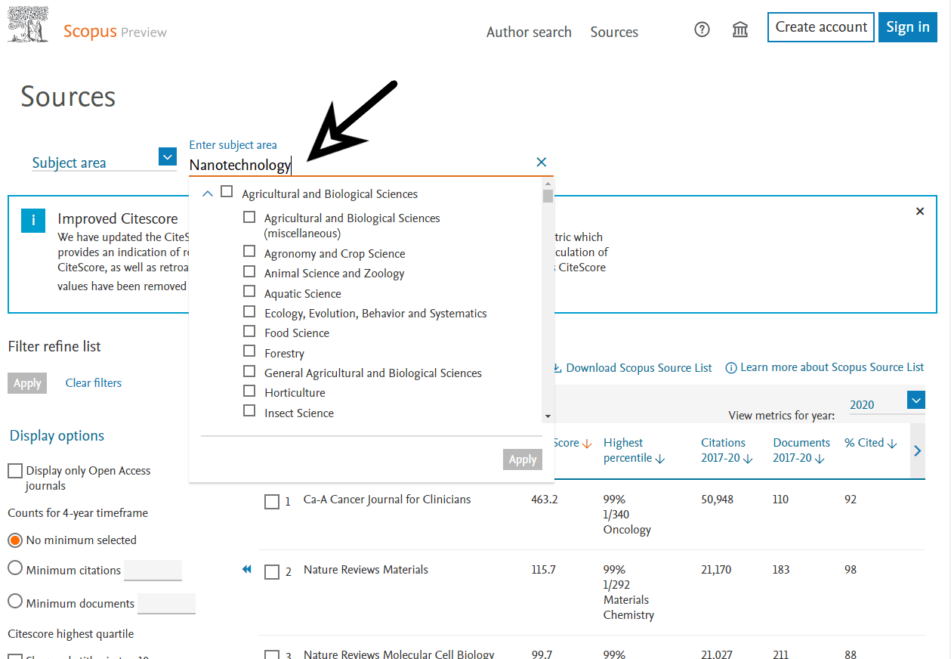Click CiteScore value 463.2
The height and width of the screenshot is (659, 951).
pyautogui.click(x=545, y=500)
